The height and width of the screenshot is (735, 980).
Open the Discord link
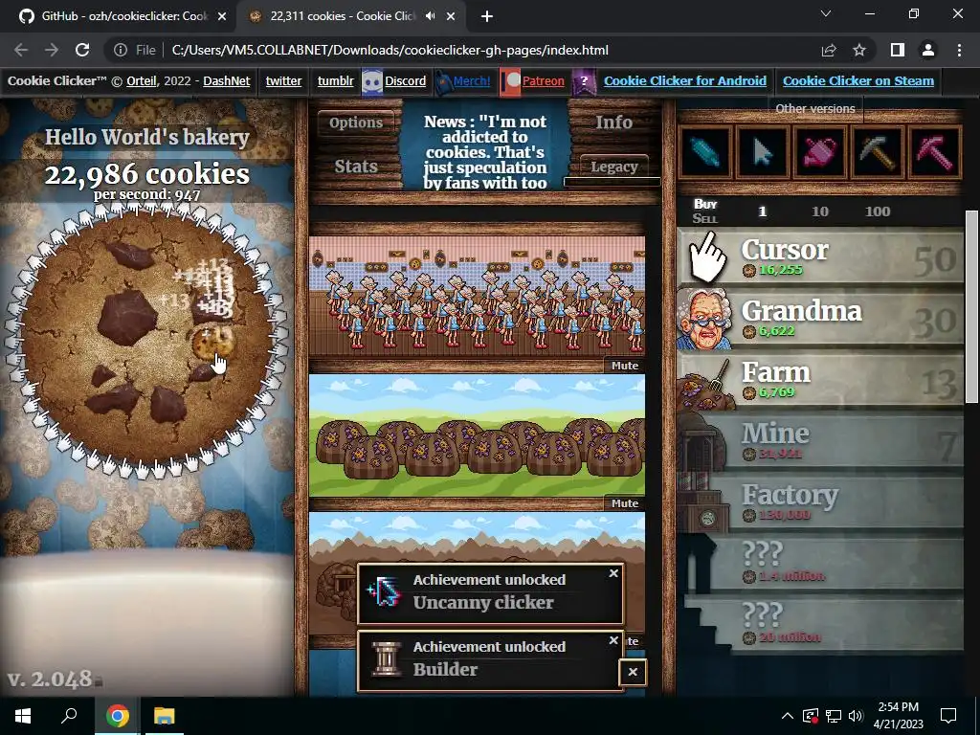pos(405,80)
